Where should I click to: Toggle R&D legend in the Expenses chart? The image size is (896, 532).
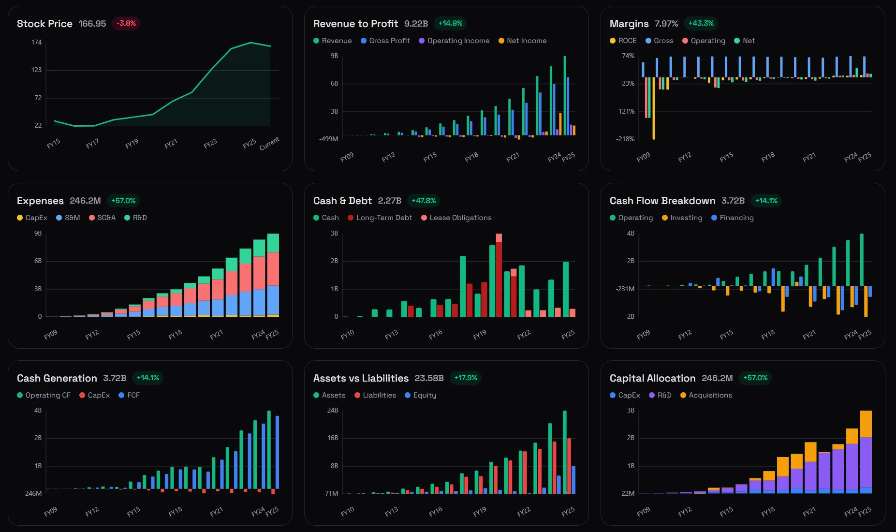point(136,218)
